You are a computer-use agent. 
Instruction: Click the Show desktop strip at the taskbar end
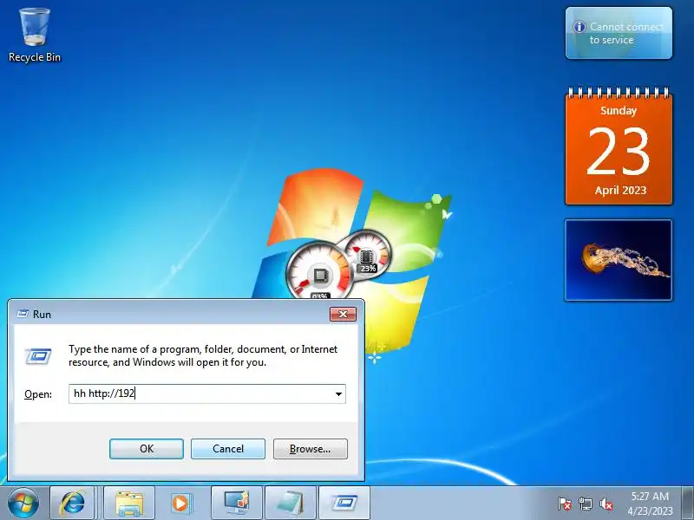[688, 504]
